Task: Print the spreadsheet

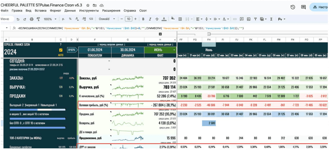Action: click(x=32, y=19)
